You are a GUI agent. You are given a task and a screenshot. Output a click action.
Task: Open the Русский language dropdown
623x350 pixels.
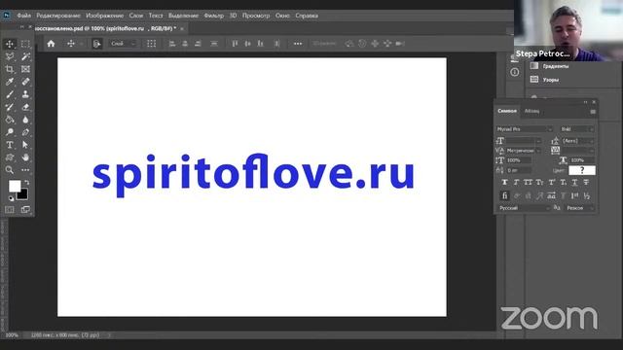pyautogui.click(x=524, y=208)
